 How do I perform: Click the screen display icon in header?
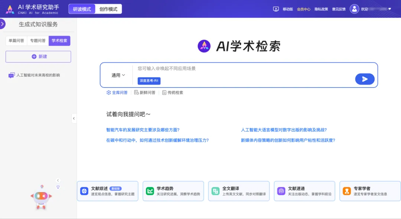click(x=276, y=9)
